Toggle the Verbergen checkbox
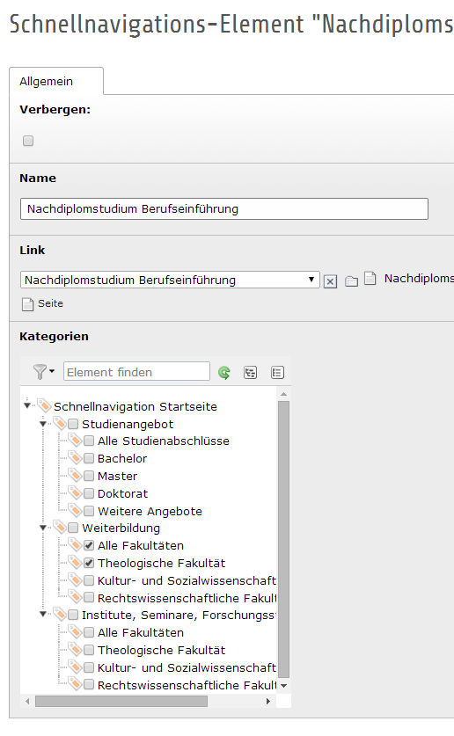This screenshot has width=454, height=736. (28, 141)
